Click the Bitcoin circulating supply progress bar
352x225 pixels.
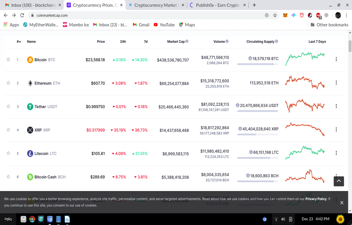pyautogui.click(x=258, y=64)
